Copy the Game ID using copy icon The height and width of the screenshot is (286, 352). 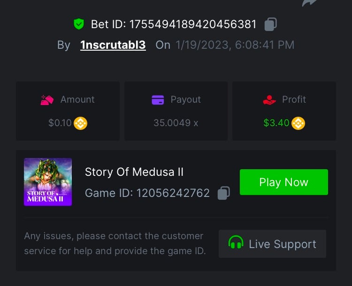pyautogui.click(x=224, y=193)
